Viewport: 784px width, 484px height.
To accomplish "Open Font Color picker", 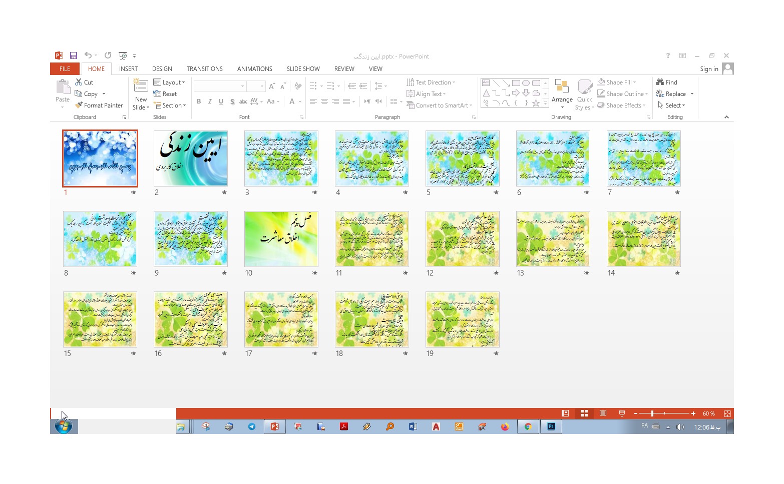I will coord(295,101).
